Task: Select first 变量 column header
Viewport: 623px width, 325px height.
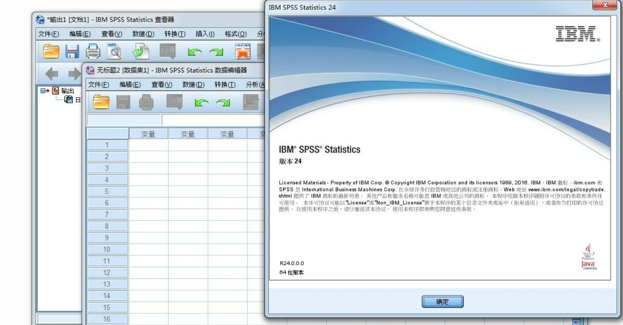Action: pos(148,134)
